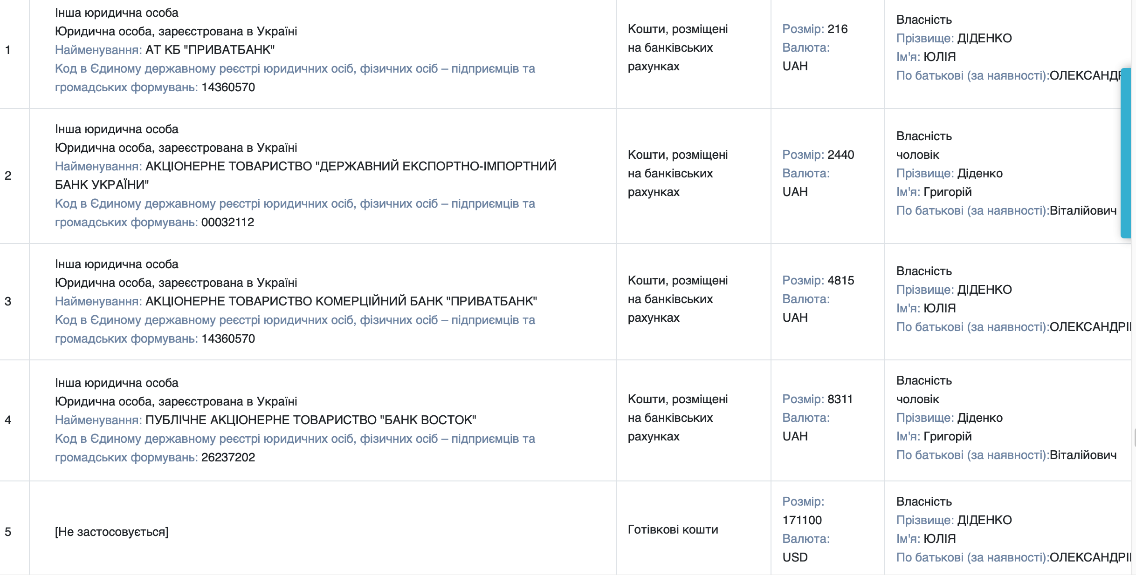The width and height of the screenshot is (1136, 575).
Task: Click the АТ КБ "ПРИВАТБАНК" name in row 1
Action: (x=210, y=50)
